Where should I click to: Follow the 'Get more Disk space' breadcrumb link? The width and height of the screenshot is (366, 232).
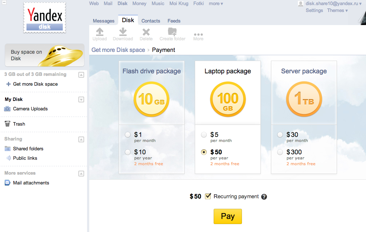(118, 50)
